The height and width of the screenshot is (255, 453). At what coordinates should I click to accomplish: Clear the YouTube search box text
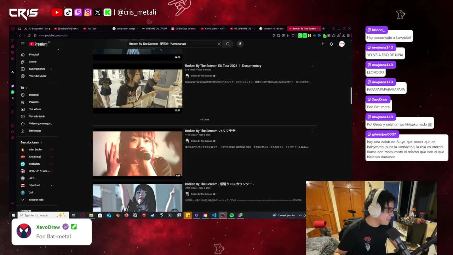click(x=219, y=44)
